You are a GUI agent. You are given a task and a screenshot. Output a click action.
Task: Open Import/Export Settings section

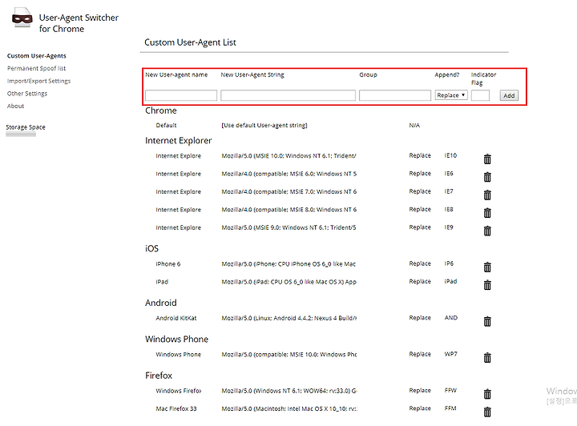38,81
